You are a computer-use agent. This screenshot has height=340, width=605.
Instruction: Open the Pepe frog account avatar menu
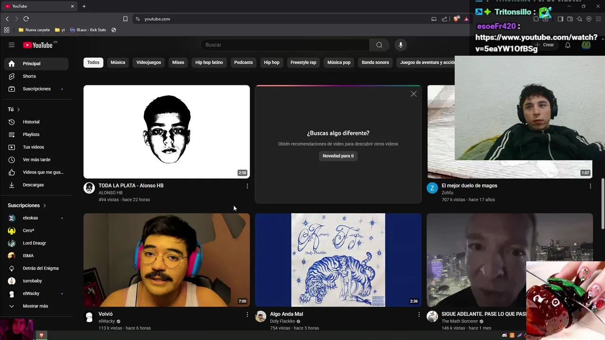(x=586, y=45)
